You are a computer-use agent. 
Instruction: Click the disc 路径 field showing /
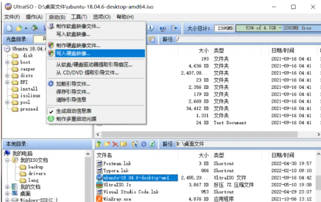[248, 39]
